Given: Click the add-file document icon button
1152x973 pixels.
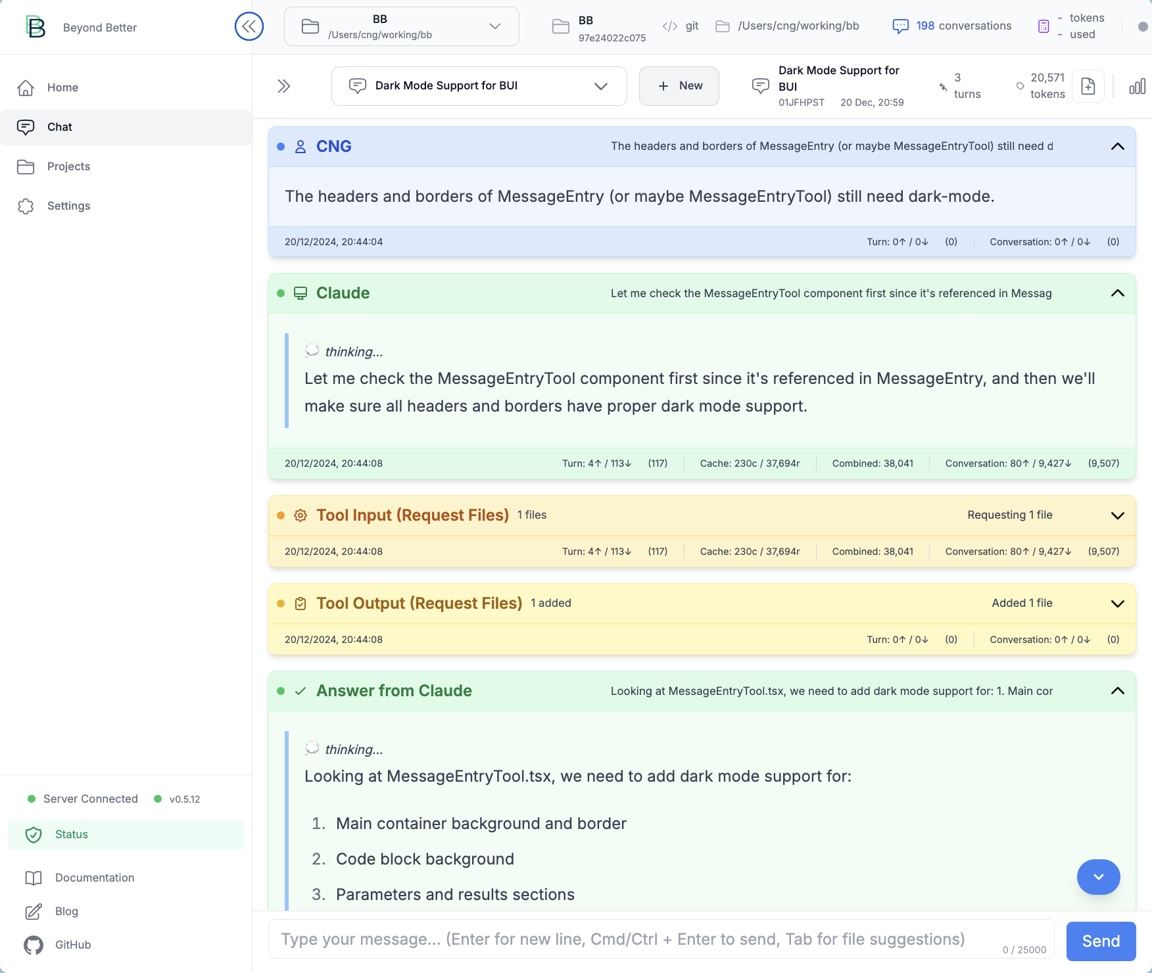Looking at the screenshot, I should (1088, 86).
